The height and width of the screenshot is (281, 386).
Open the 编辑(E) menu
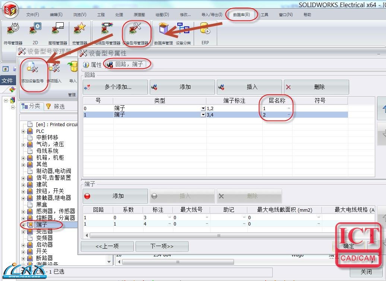pyautogui.click(x=56, y=15)
